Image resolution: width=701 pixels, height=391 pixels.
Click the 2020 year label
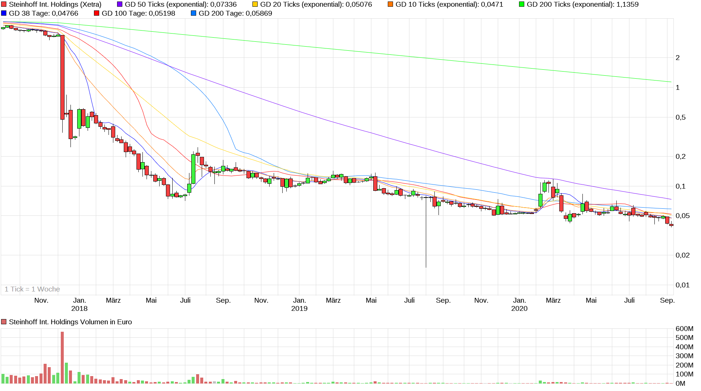pos(519,309)
